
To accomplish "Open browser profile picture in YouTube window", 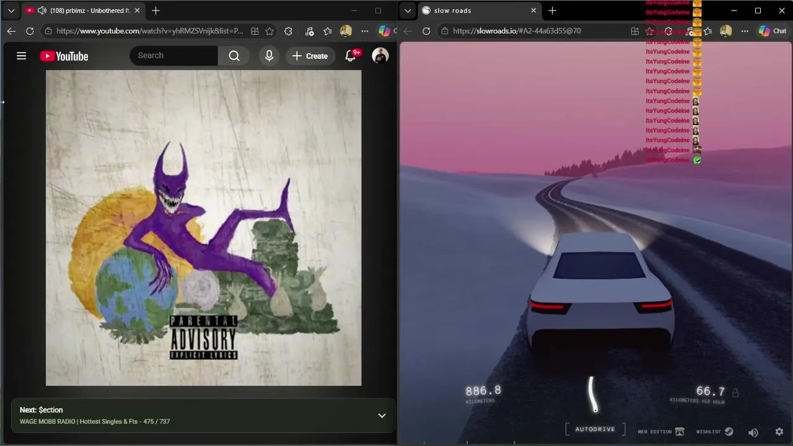I will click(x=346, y=31).
